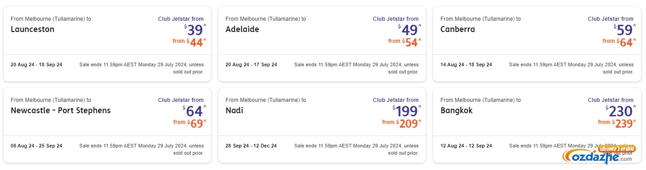The width and height of the screenshot is (646, 170).
Task: Select the Bangkok destination heading
Action: pyautogui.click(x=456, y=110)
